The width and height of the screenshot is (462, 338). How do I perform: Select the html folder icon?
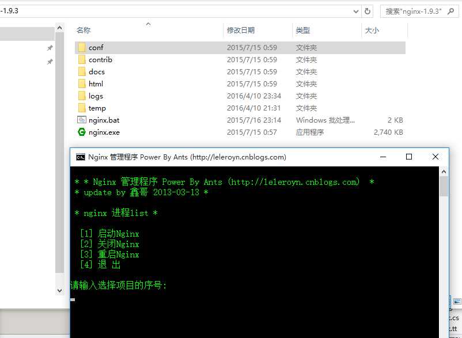coord(82,83)
